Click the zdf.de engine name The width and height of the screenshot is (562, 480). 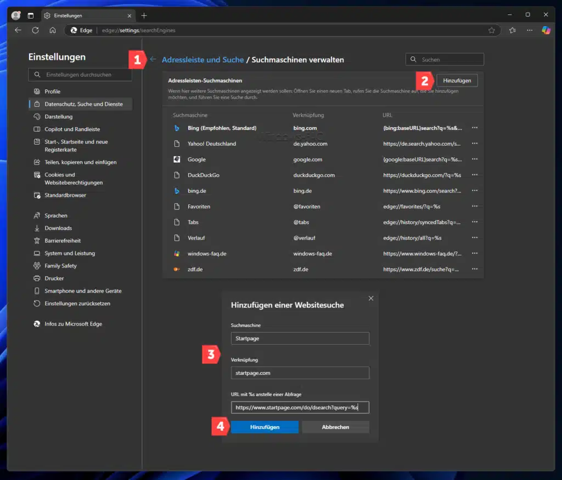(195, 269)
